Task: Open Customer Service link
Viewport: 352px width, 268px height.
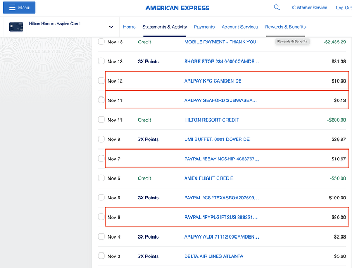Action: 310,8
